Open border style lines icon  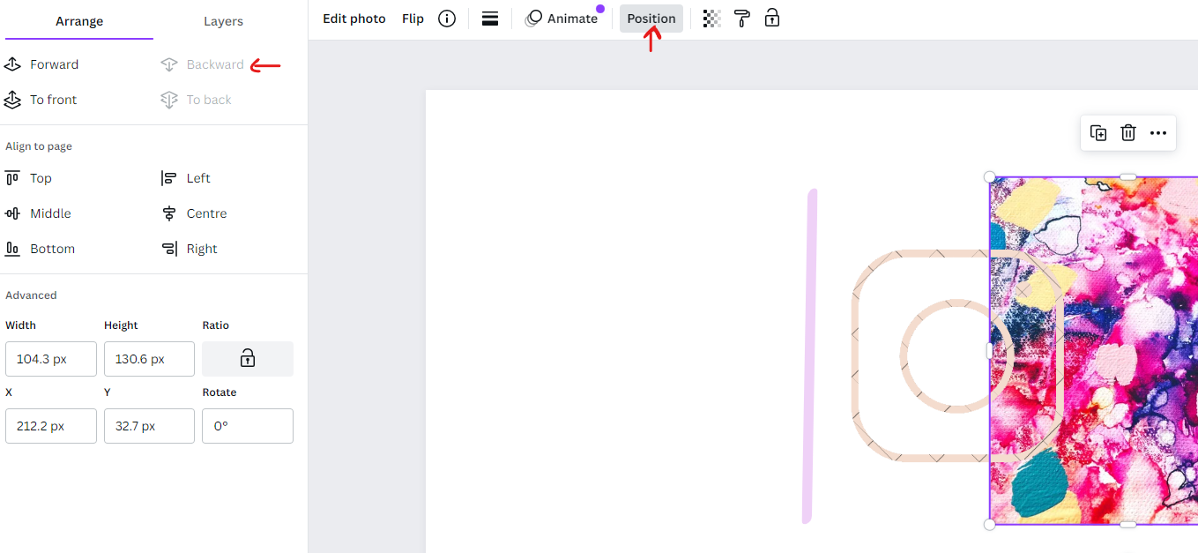[490, 19]
